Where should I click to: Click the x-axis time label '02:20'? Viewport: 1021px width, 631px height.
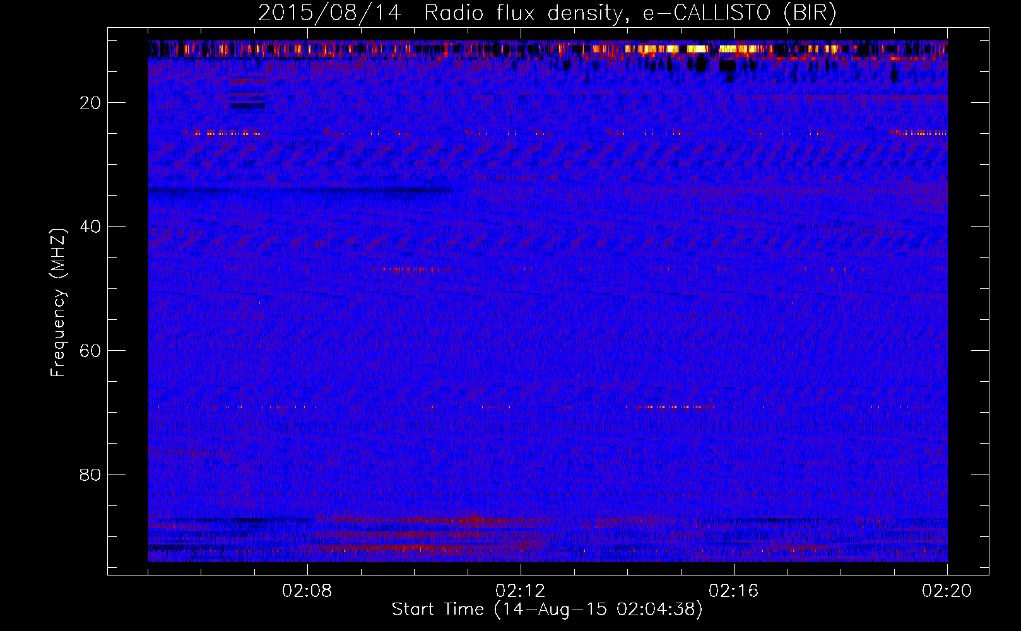[947, 591]
